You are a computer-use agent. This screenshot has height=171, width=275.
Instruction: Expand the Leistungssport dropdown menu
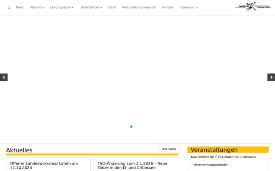tap(61, 7)
